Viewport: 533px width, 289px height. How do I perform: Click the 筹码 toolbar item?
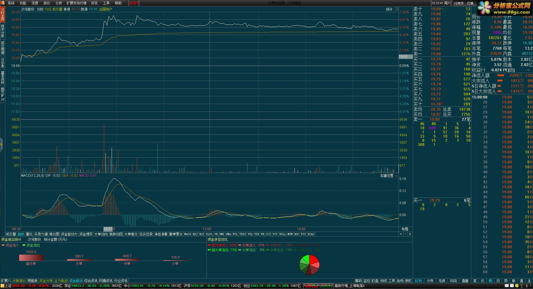tap(358, 281)
